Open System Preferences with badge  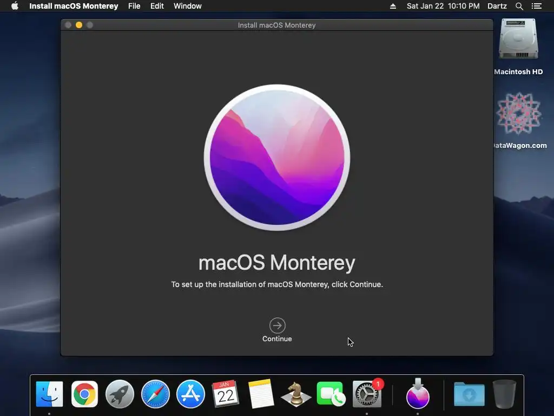click(367, 394)
